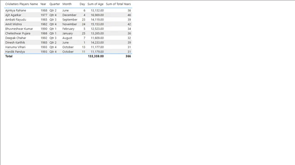This screenshot has height=165, width=295.
Task: Click the 13,265.00 age value
Action: point(97,33)
